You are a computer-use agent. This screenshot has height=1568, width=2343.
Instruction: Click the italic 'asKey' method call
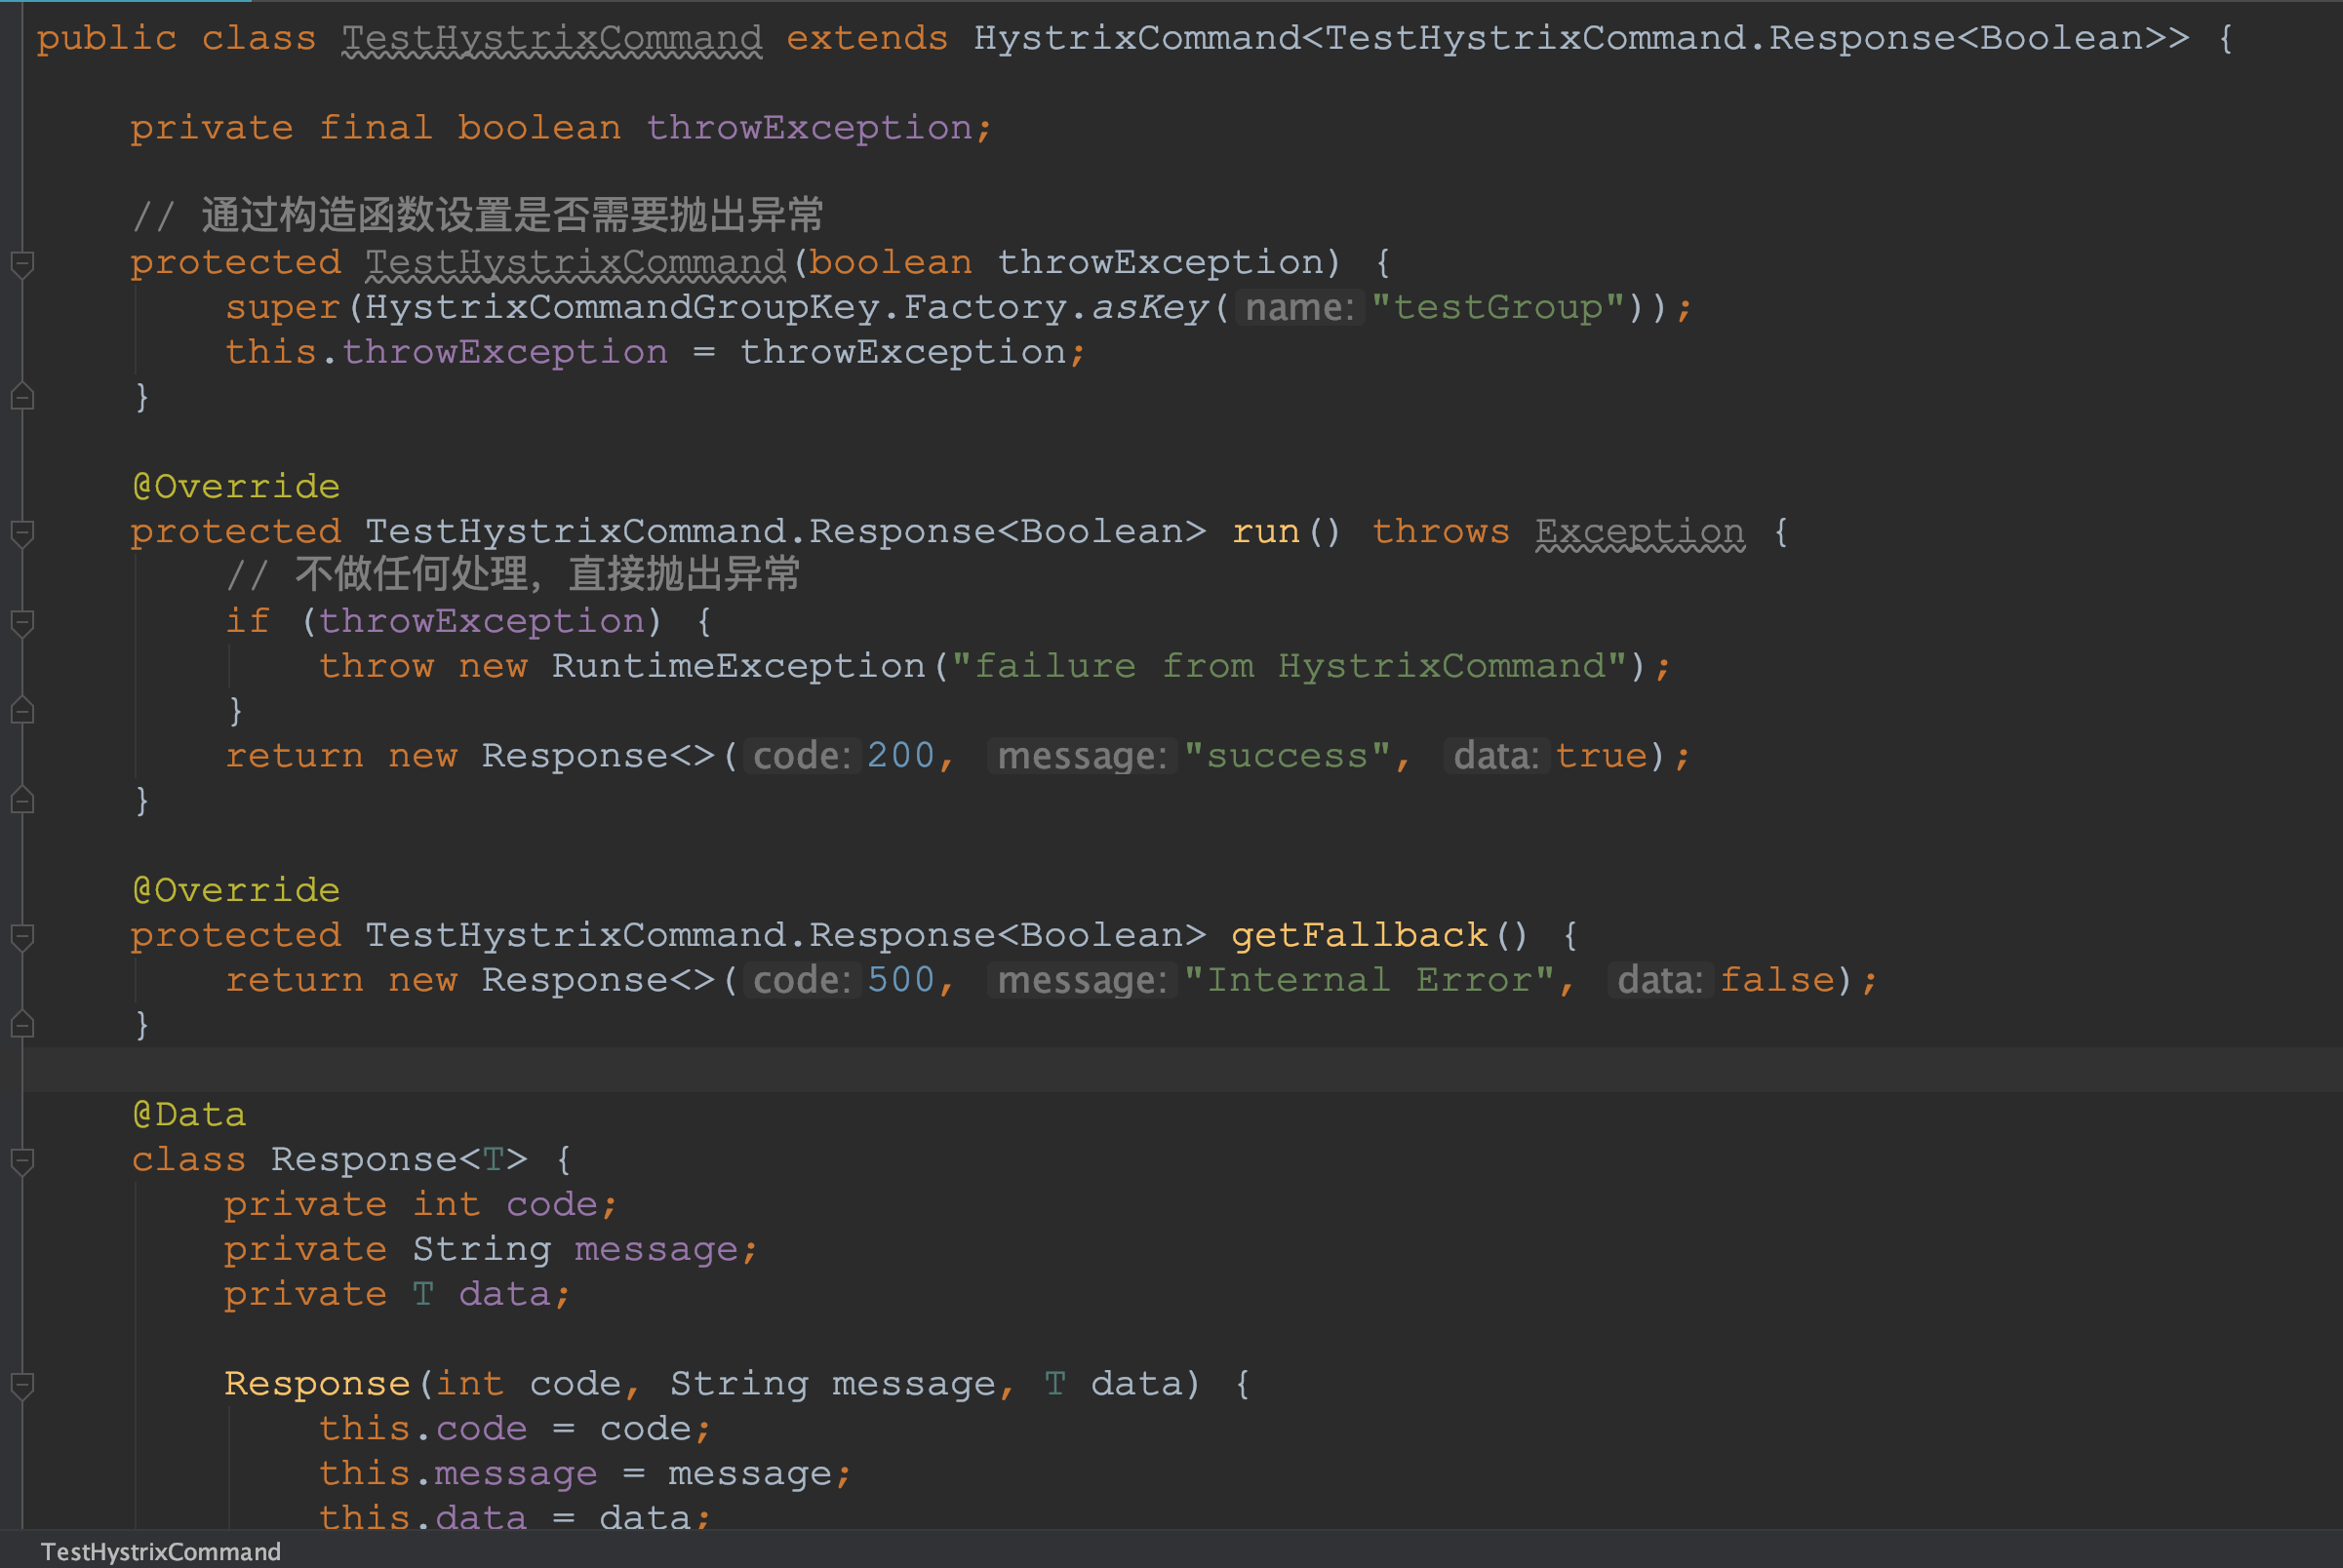click(x=1150, y=307)
